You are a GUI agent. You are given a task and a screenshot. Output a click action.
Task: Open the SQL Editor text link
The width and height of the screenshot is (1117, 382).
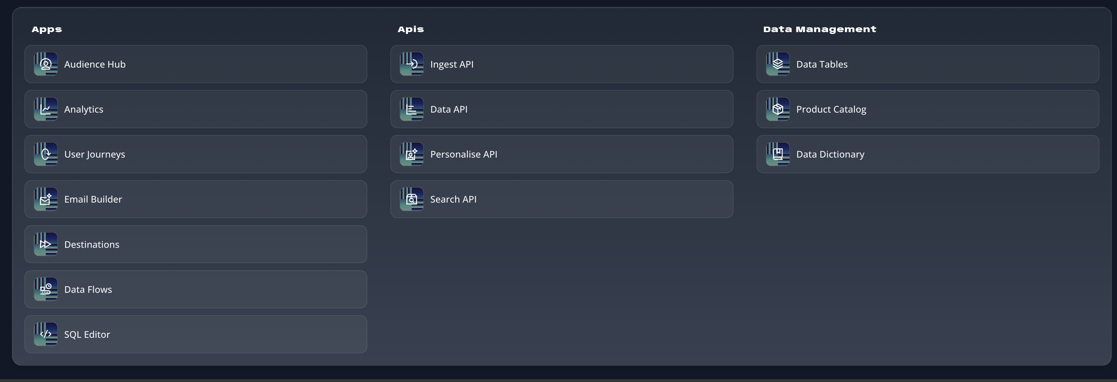pos(87,335)
